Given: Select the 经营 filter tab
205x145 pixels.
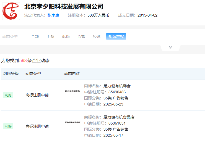Looking at the screenshot, I should point(97,36).
